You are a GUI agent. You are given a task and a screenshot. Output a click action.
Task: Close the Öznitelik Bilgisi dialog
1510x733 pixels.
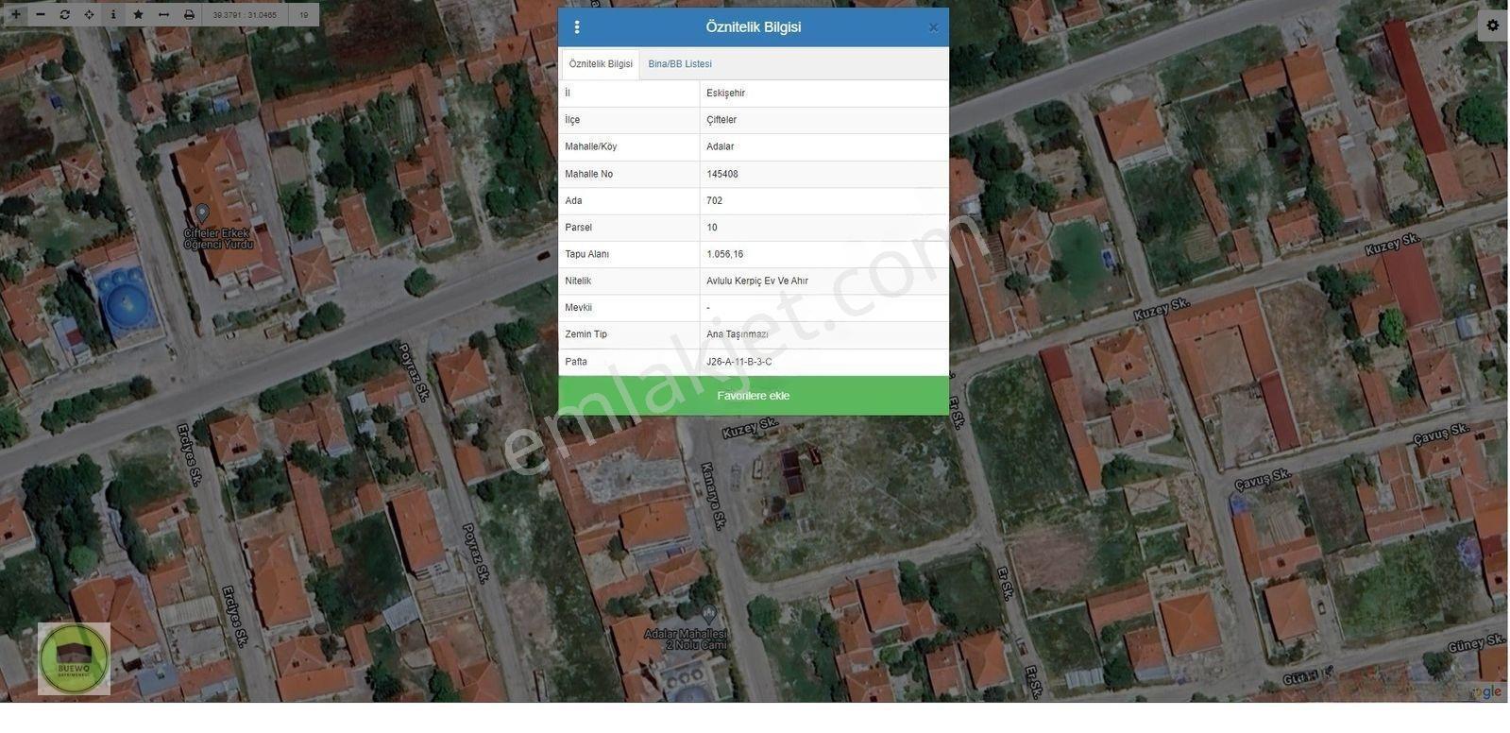point(933,27)
